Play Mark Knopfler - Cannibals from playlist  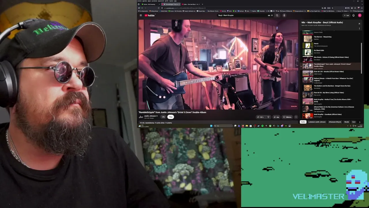pos(332,116)
